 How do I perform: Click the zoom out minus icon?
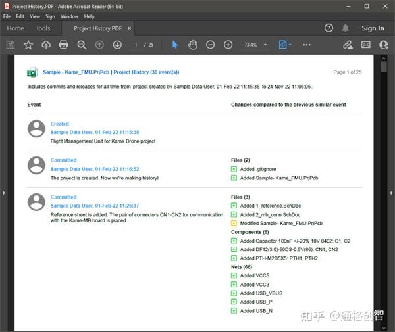(210, 45)
